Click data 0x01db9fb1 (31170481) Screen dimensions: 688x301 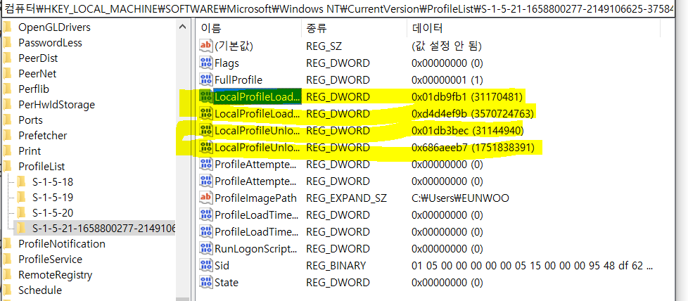point(467,97)
